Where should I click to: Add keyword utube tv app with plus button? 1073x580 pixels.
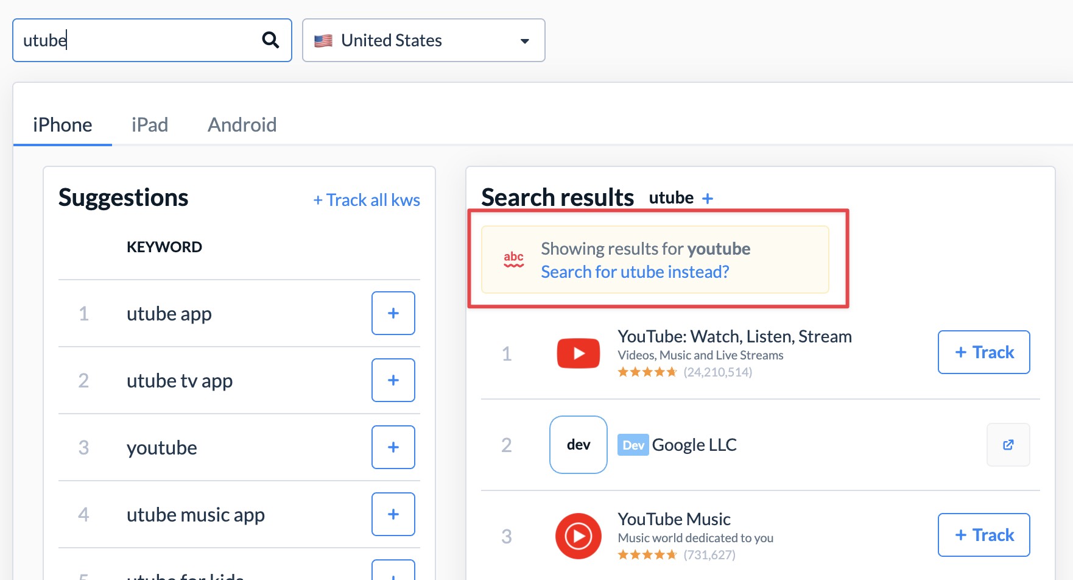(x=393, y=380)
